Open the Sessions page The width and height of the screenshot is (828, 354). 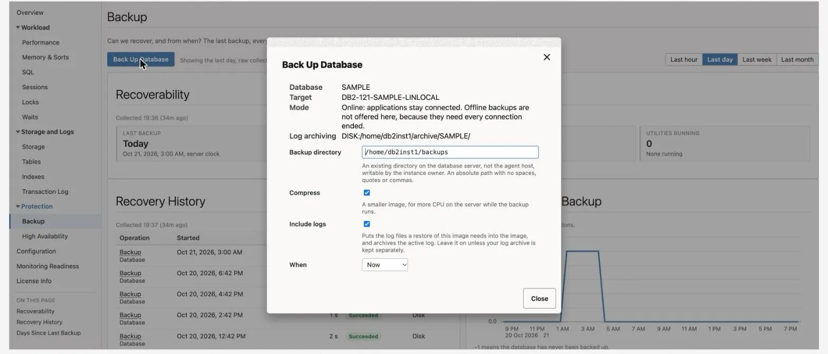(35, 87)
